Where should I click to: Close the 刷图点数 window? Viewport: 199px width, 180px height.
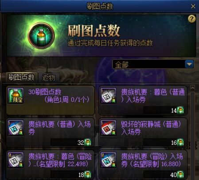click(x=193, y=6)
